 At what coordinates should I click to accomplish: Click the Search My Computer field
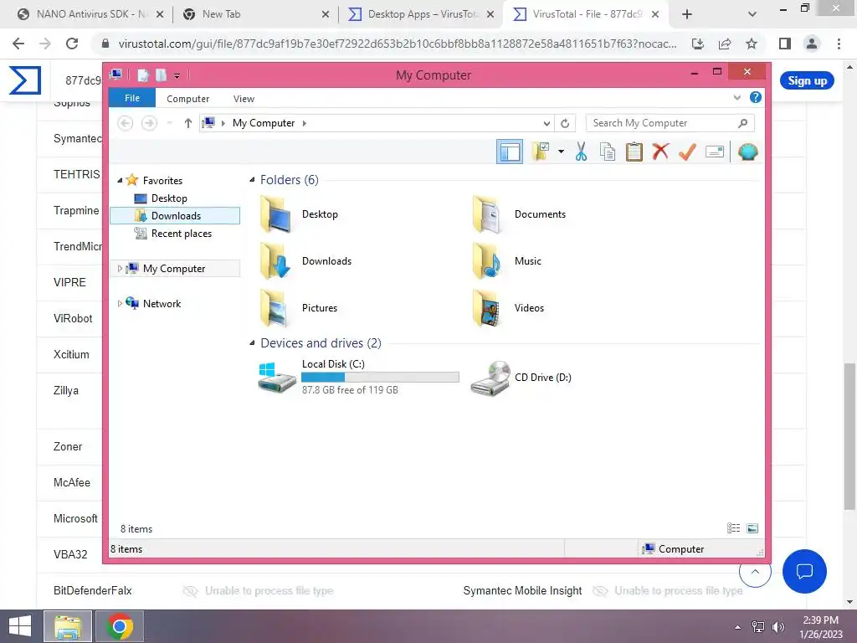tap(670, 123)
